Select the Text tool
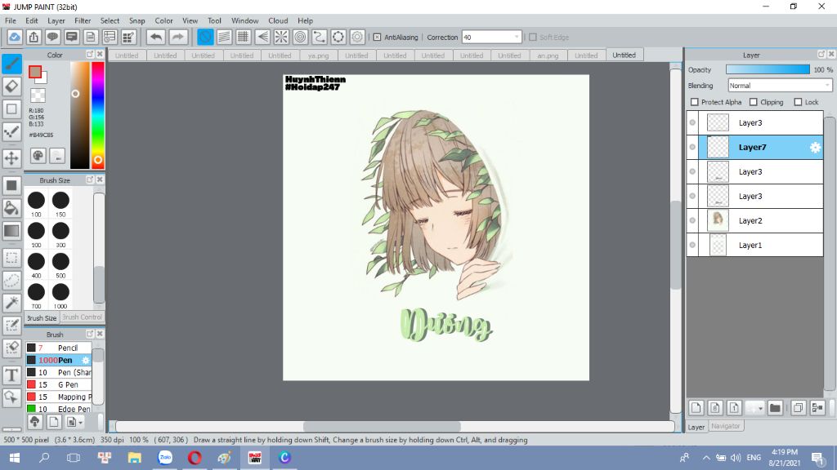Viewport: 837px width, 470px height. coord(11,375)
